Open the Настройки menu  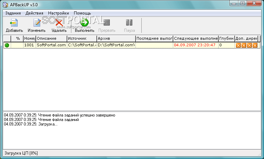[59, 13]
